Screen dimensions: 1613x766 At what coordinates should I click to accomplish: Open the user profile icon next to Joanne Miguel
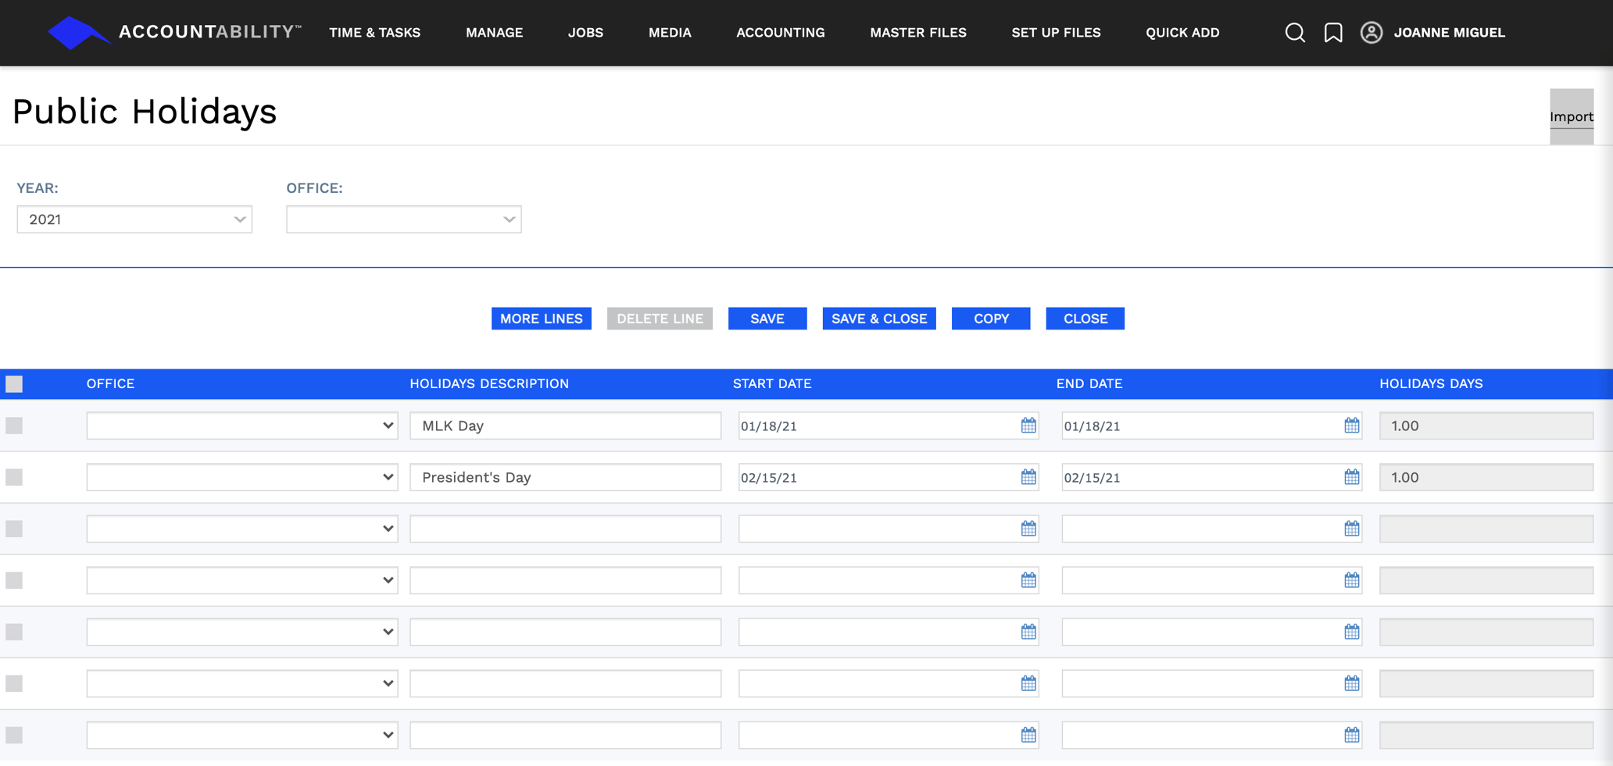pos(1372,33)
